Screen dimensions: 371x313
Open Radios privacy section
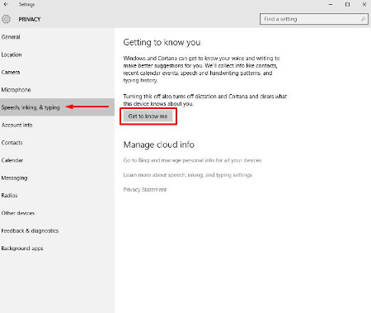(x=57, y=196)
